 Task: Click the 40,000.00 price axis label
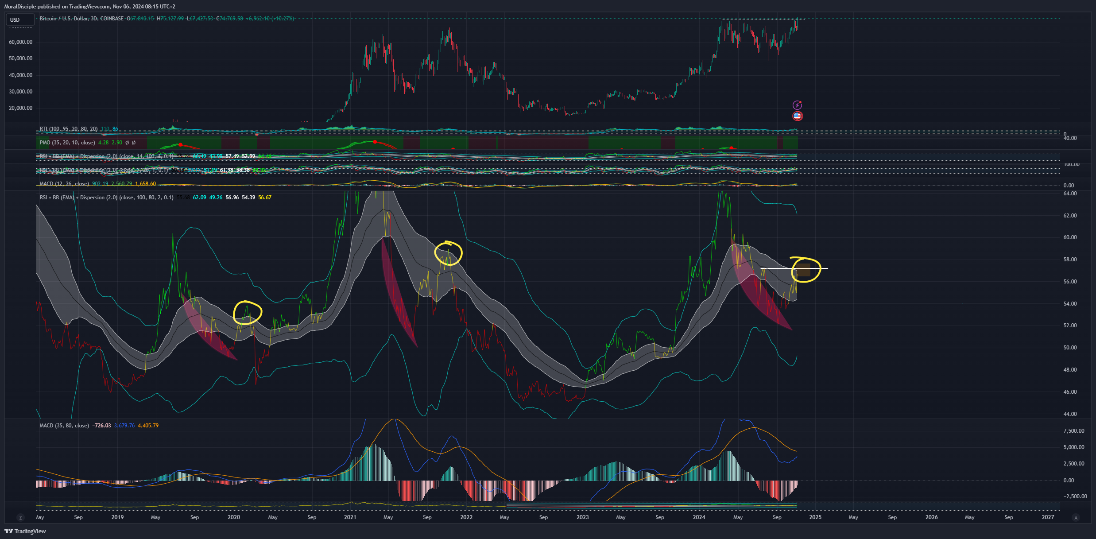[x=21, y=75]
